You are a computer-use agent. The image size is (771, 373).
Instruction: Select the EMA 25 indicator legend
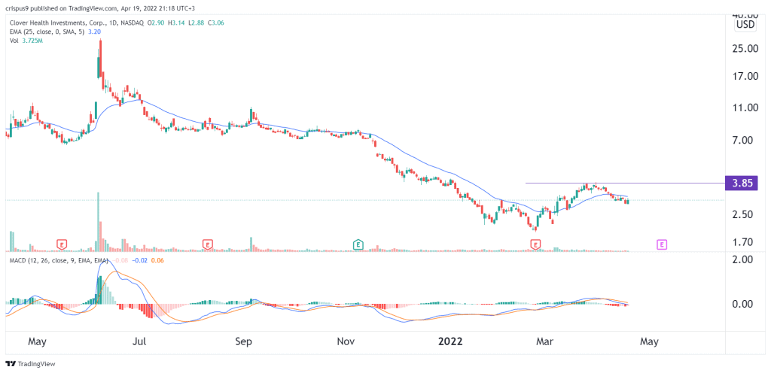(x=49, y=32)
